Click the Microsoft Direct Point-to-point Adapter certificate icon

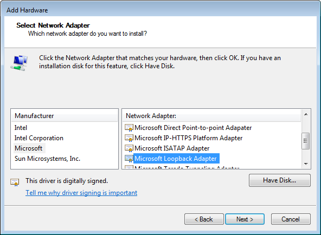click(x=129, y=128)
